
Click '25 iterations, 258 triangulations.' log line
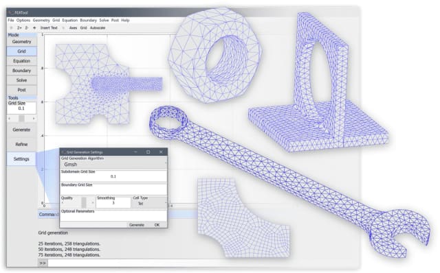tap(69, 244)
